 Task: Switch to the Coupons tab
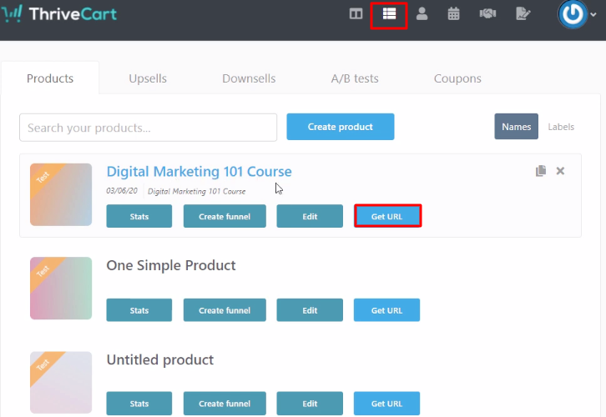(x=457, y=78)
